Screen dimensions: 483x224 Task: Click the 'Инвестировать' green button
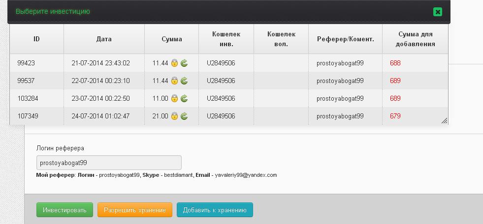64,210
